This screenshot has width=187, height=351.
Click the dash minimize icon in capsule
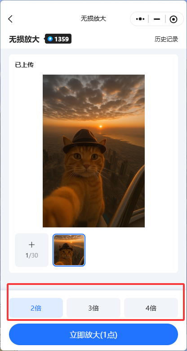click(x=157, y=19)
